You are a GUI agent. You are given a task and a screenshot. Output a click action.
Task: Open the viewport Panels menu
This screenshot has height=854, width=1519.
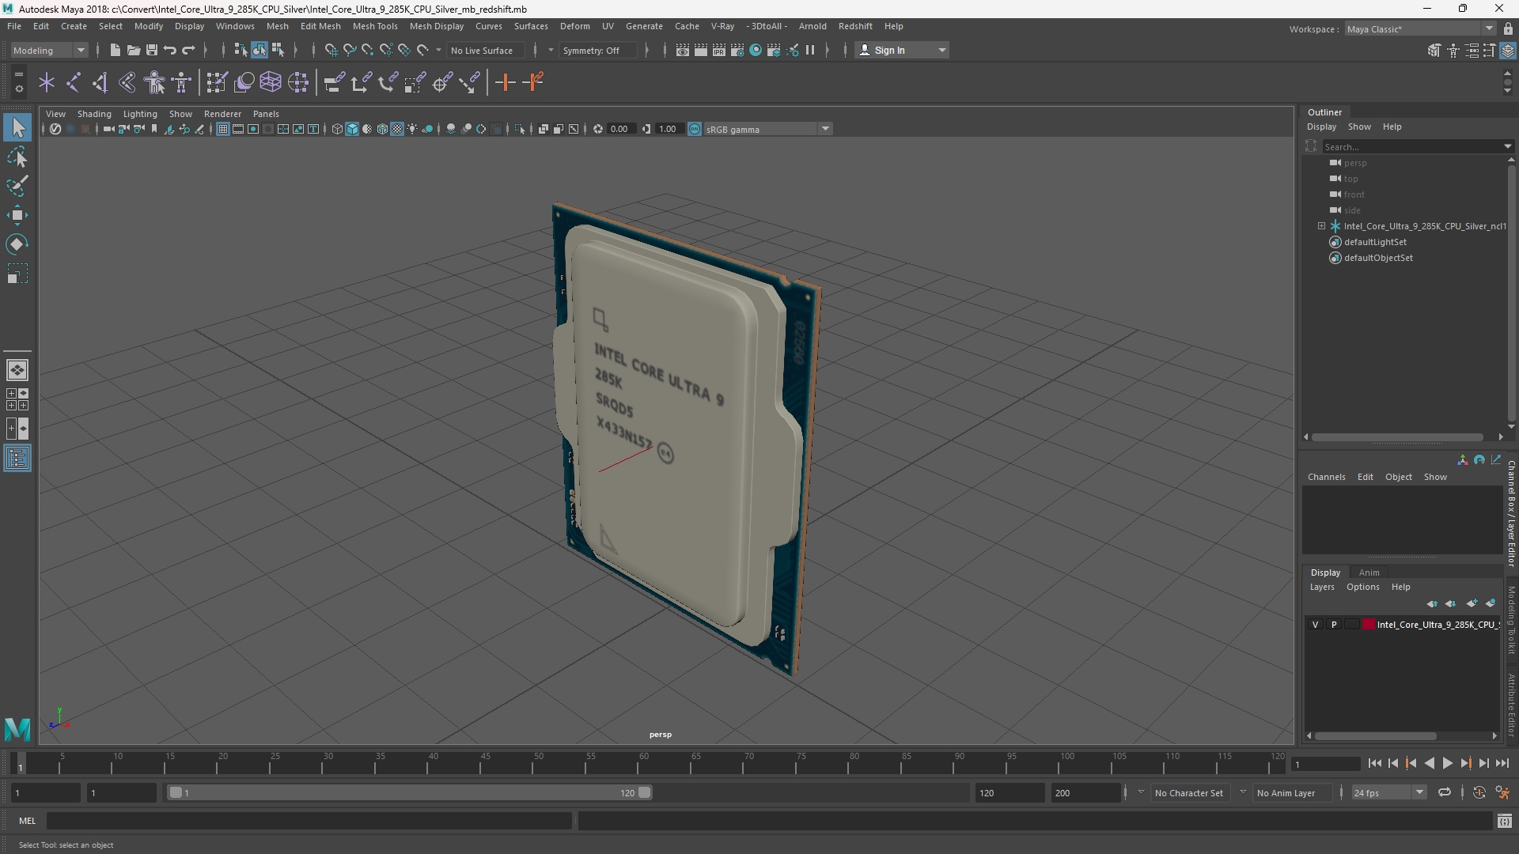point(266,114)
